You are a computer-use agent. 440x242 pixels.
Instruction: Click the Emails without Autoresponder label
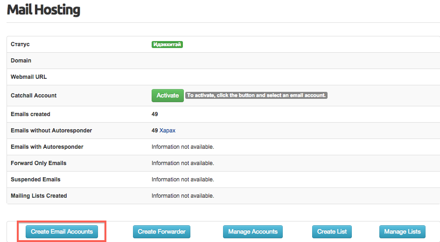click(x=51, y=131)
